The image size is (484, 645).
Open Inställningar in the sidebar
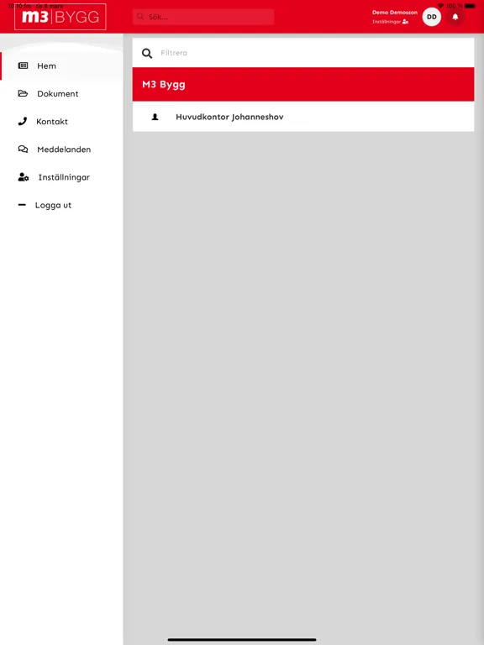[61, 177]
